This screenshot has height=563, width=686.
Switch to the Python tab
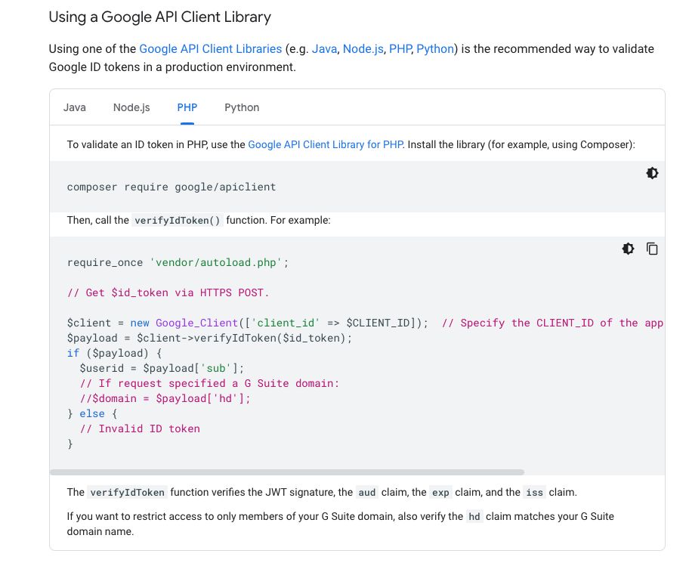(242, 107)
